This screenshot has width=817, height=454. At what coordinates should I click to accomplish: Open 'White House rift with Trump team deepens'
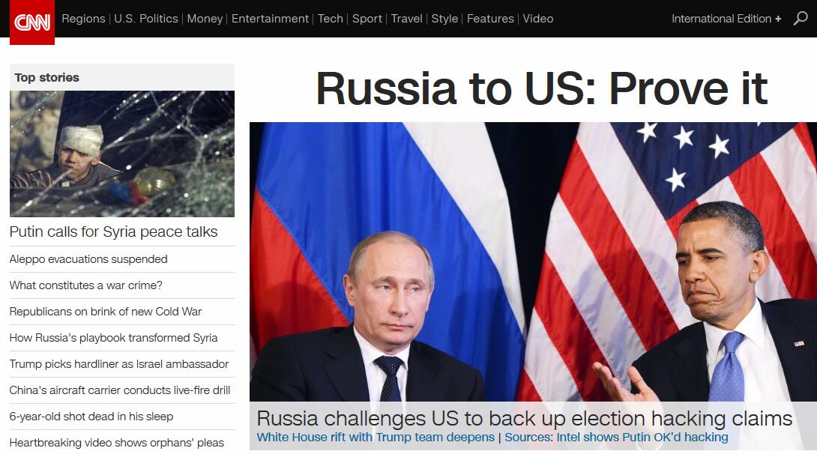point(376,438)
